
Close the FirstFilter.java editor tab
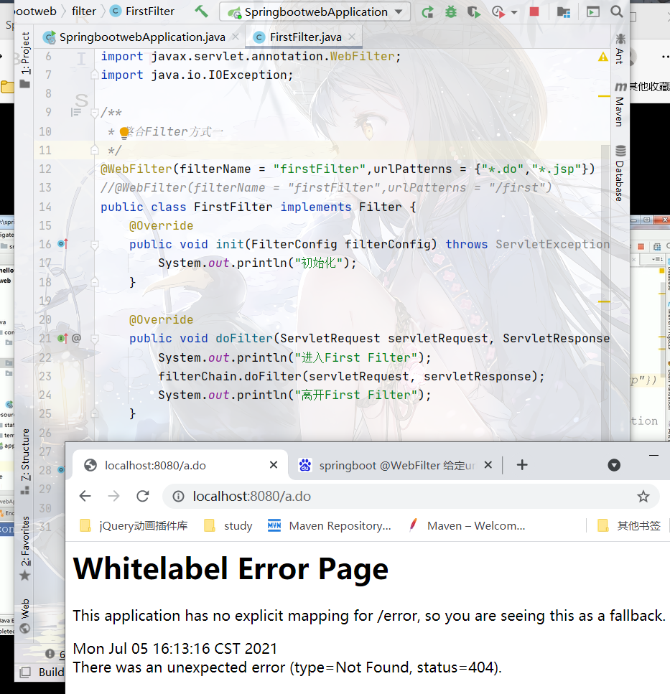tap(352, 37)
